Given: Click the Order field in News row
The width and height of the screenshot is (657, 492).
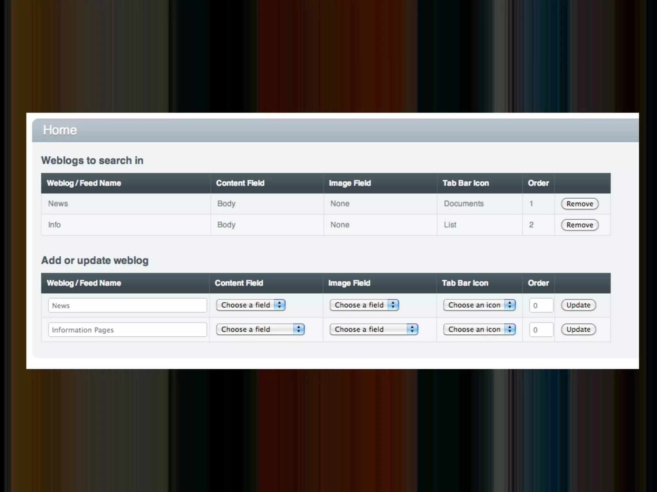Looking at the screenshot, I should (x=541, y=305).
